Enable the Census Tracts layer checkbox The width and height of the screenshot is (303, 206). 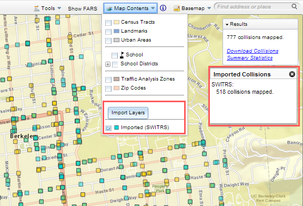click(108, 23)
